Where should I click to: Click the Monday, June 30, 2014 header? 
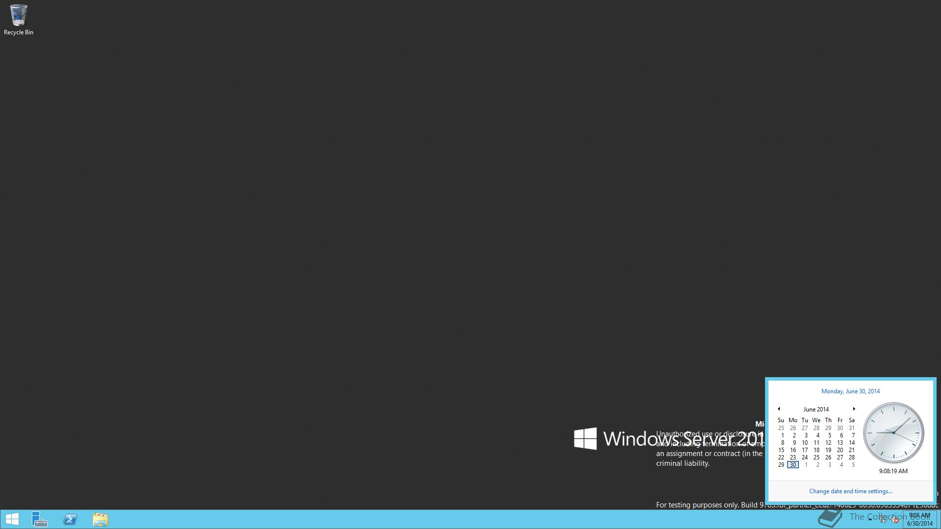(850, 391)
